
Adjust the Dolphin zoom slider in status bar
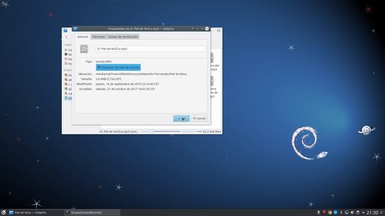[161, 131]
